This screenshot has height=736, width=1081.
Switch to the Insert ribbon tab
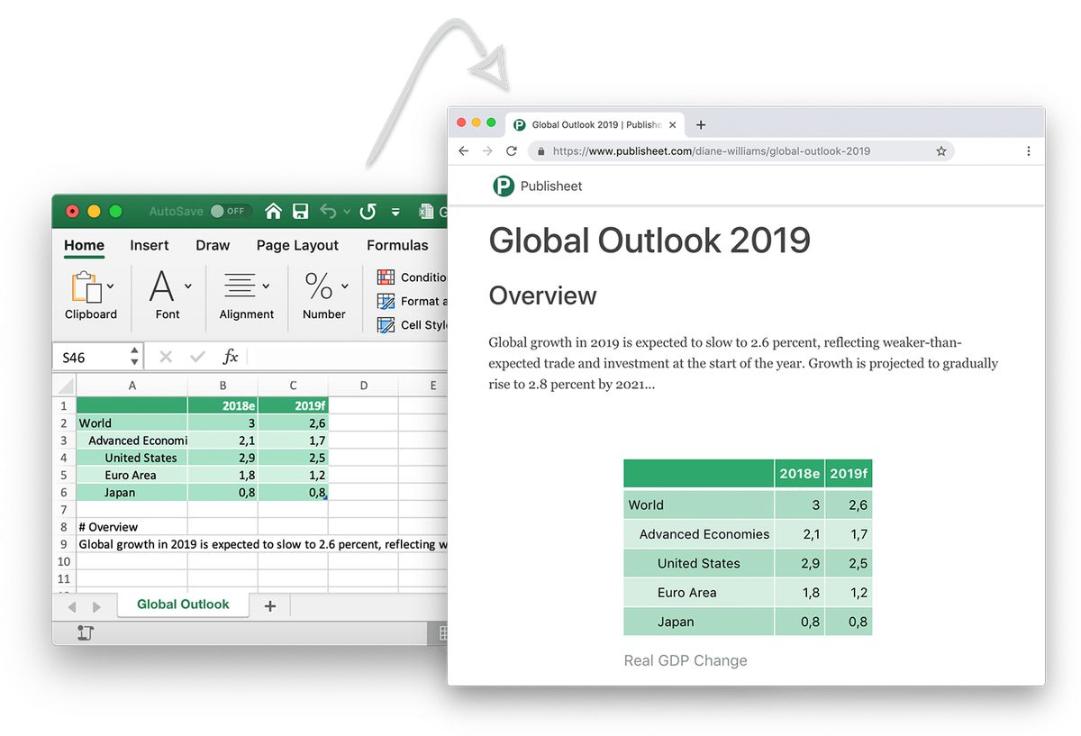click(x=149, y=245)
